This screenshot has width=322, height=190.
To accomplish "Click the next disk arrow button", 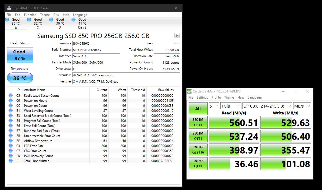I will 177,35.
